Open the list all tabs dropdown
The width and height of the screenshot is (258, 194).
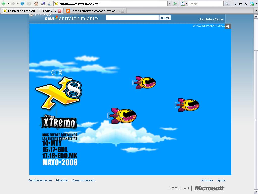point(256,11)
